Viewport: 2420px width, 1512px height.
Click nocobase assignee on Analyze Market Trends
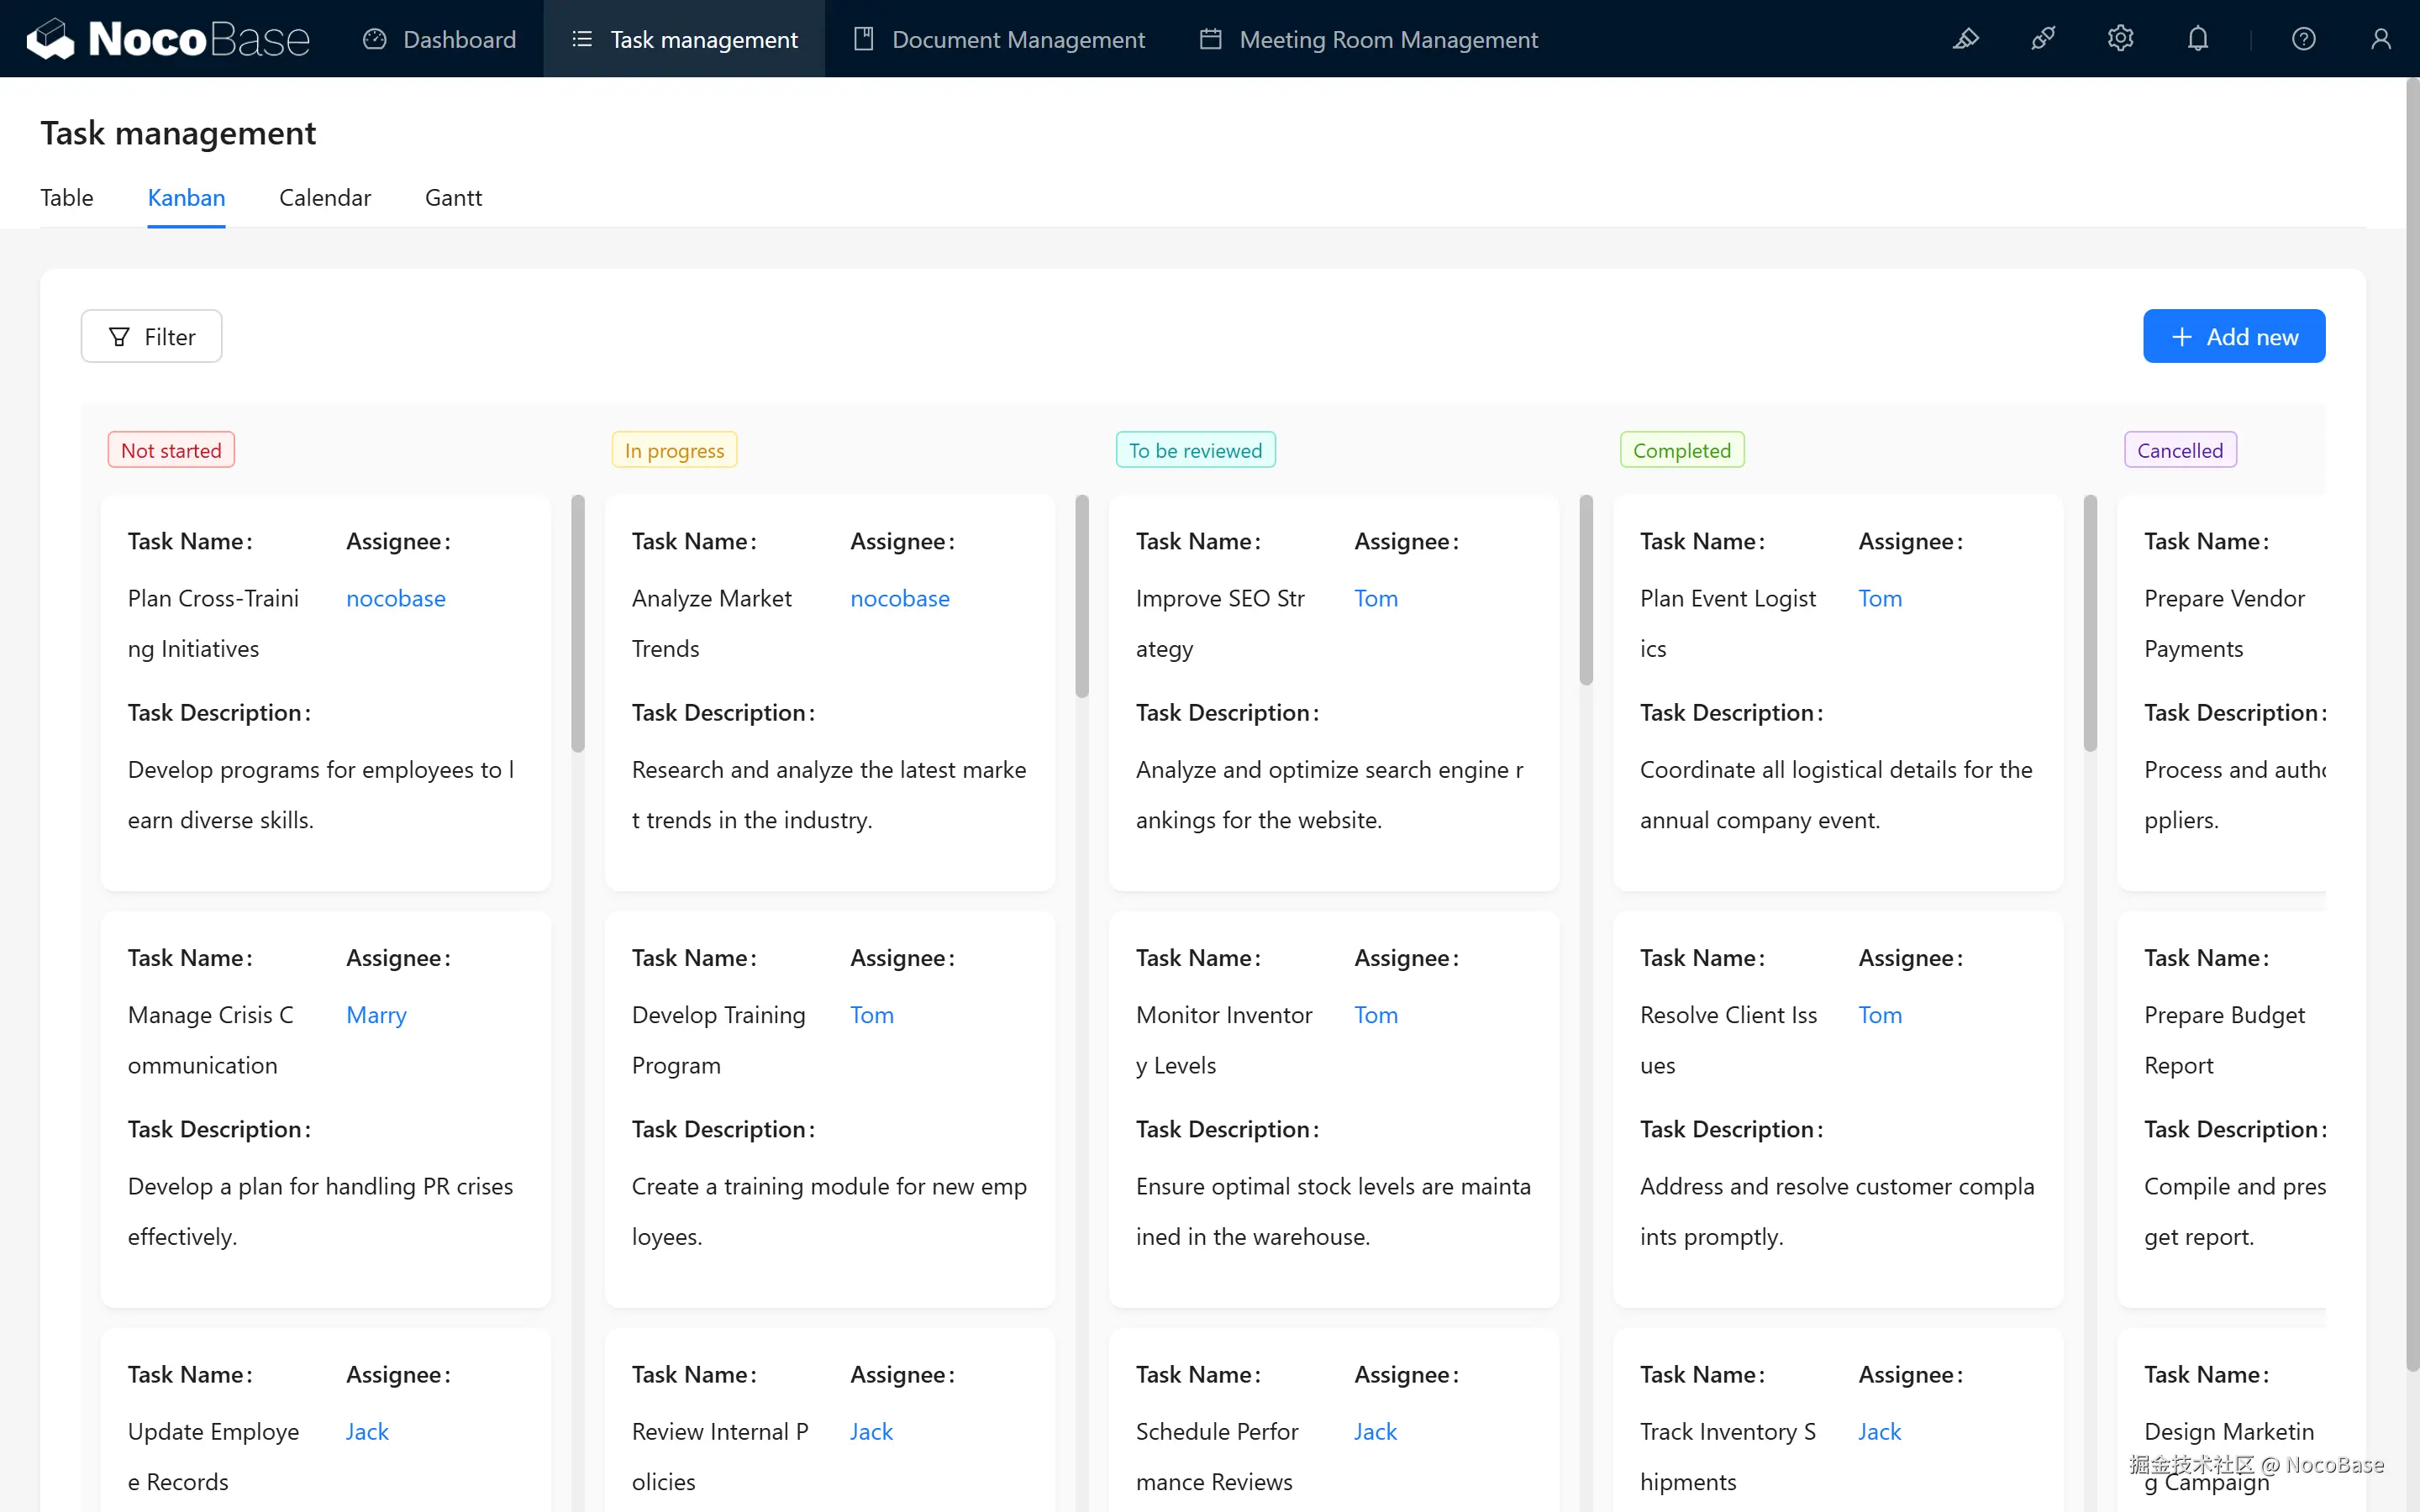click(899, 598)
